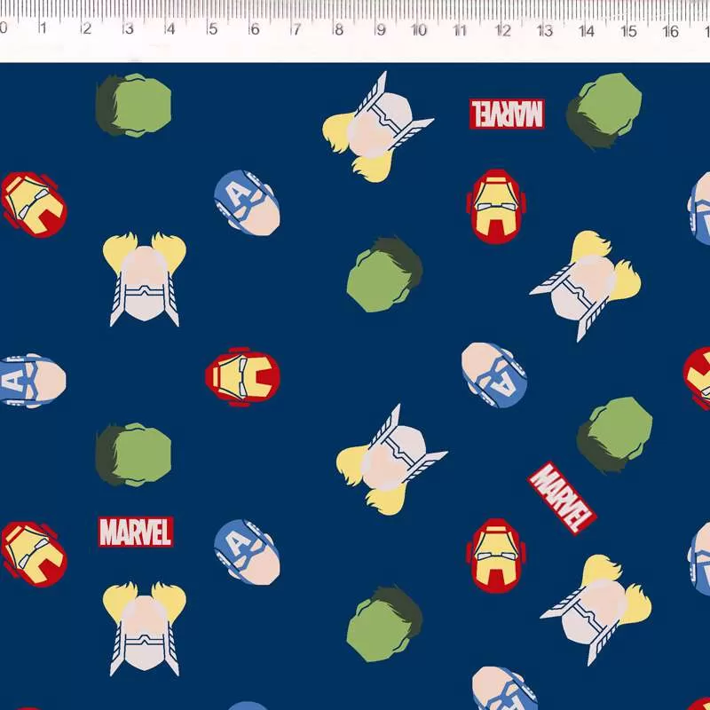
Task: Click the number 0 on the ruler
Action: [4, 28]
